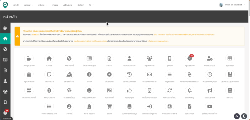Click the single person icon in the left sidebar
Image resolution: width=250 pixels, height=120 pixels.
point(5,81)
